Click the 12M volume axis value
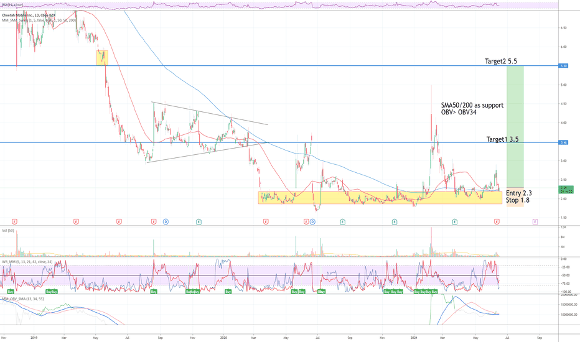Viewport: 580px width, 342px height. tap(563, 227)
